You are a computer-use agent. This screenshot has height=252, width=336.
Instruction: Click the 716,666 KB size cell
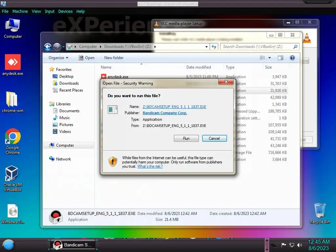pos(277,153)
